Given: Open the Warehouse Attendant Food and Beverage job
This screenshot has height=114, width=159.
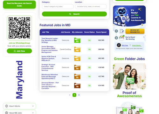Looking at the screenshot, I should pos(50,76).
